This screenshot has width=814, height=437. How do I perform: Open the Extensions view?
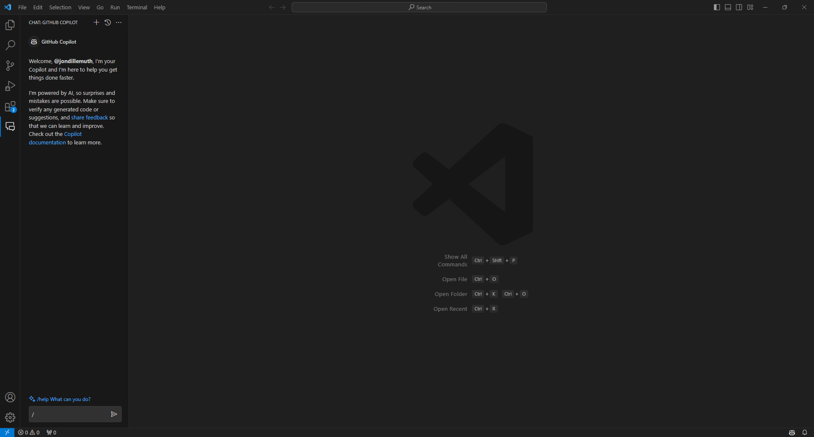click(10, 106)
